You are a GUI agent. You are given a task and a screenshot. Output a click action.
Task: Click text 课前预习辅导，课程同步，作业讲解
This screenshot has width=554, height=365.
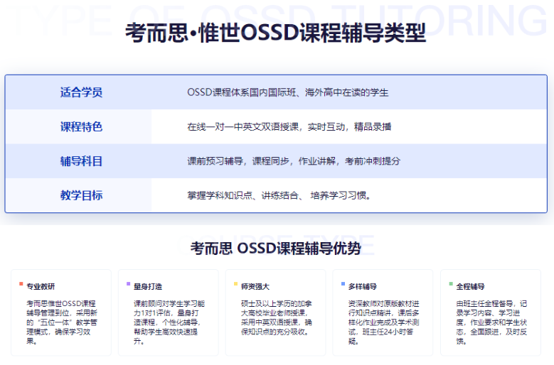[261, 161]
